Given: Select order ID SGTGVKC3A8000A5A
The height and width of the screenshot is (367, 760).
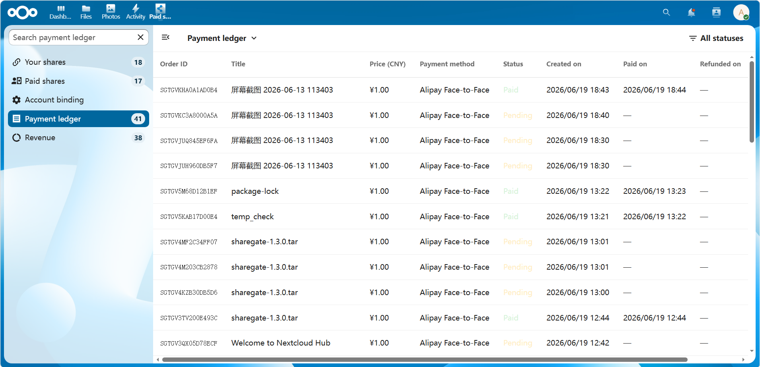Looking at the screenshot, I should (x=189, y=116).
